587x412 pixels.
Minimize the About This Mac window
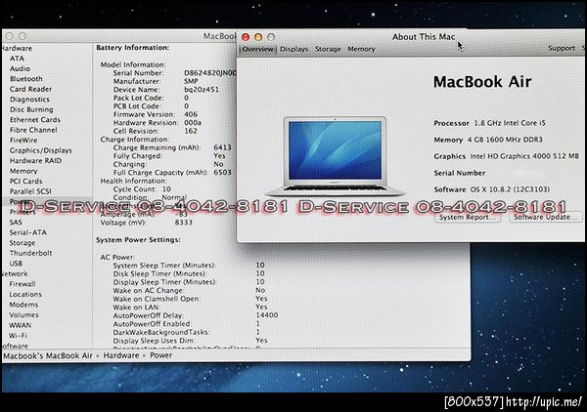pos(258,37)
